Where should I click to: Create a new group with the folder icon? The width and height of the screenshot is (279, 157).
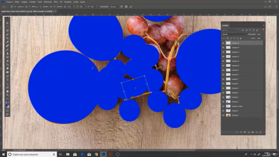click(x=253, y=132)
